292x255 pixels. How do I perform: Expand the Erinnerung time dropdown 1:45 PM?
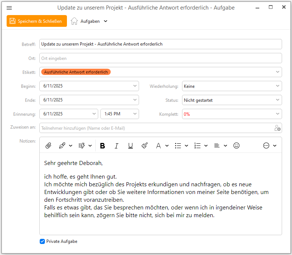point(120,114)
